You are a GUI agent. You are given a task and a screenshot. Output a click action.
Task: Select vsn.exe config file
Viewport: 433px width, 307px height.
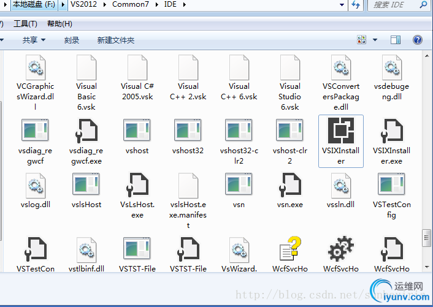[290, 191]
